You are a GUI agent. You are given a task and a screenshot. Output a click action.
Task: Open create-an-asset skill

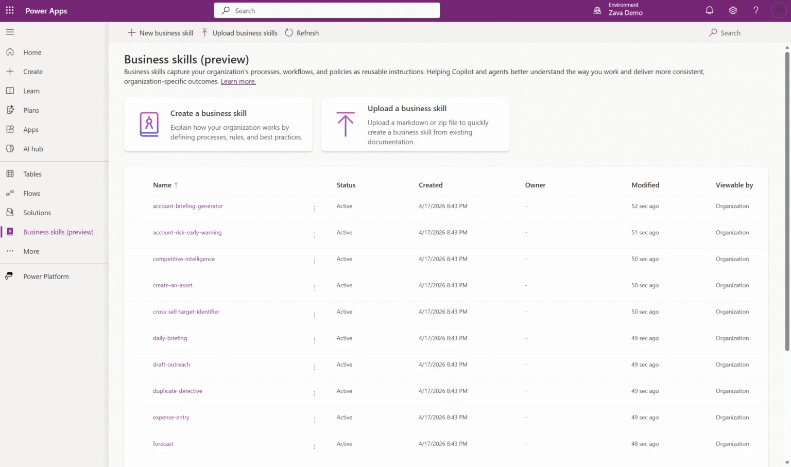click(173, 285)
